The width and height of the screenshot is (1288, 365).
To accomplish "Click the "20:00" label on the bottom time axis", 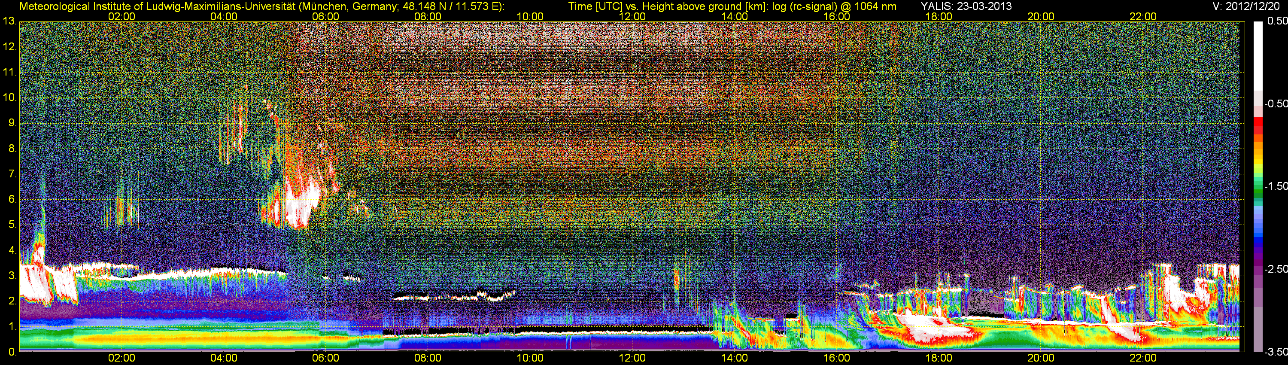I will pos(1041,358).
